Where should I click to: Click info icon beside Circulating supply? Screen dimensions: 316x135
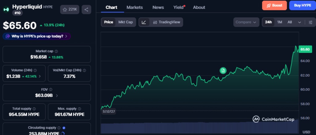click(59, 128)
